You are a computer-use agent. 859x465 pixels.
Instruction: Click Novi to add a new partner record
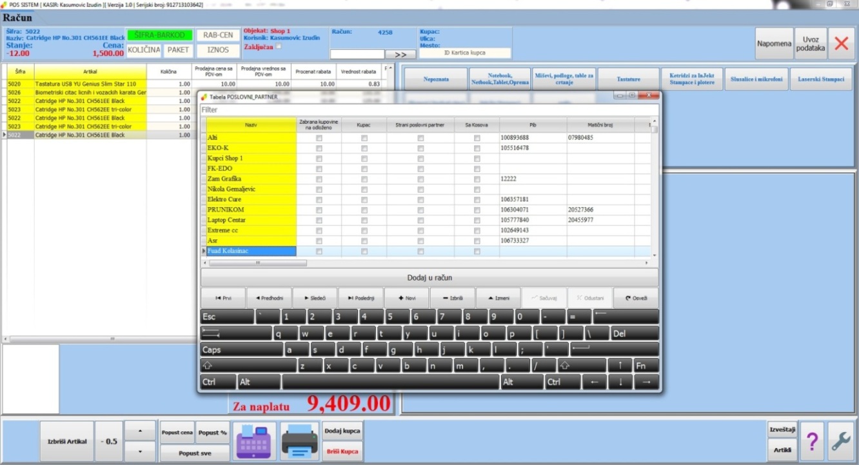click(407, 298)
